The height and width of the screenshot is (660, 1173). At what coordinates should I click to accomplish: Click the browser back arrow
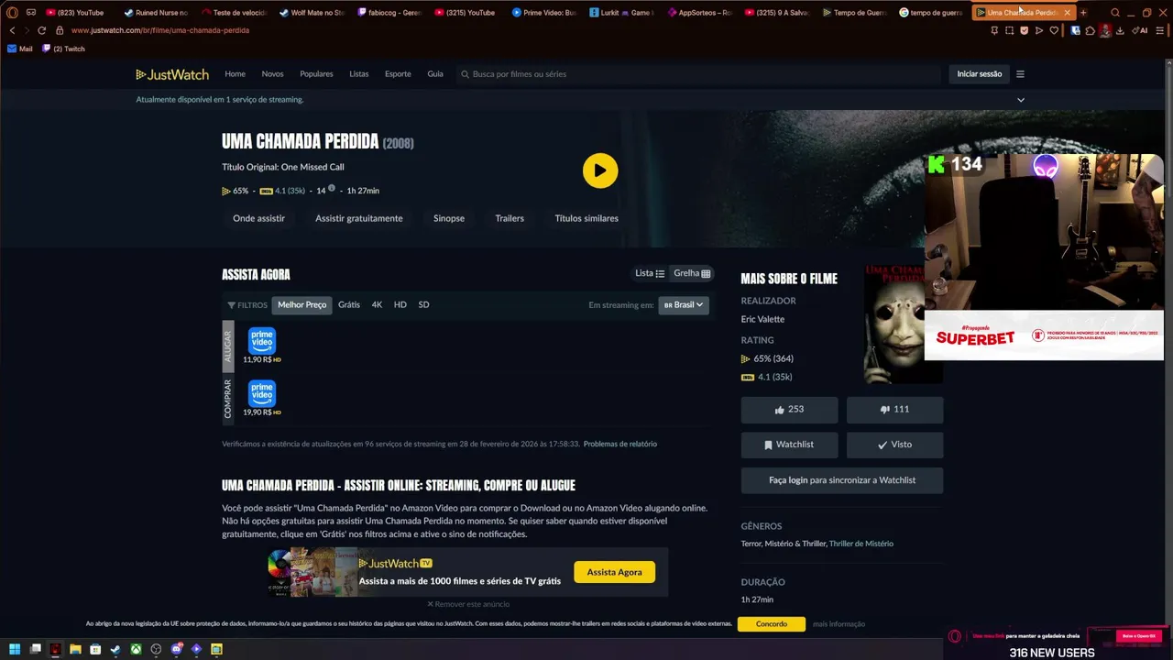pos(12,30)
